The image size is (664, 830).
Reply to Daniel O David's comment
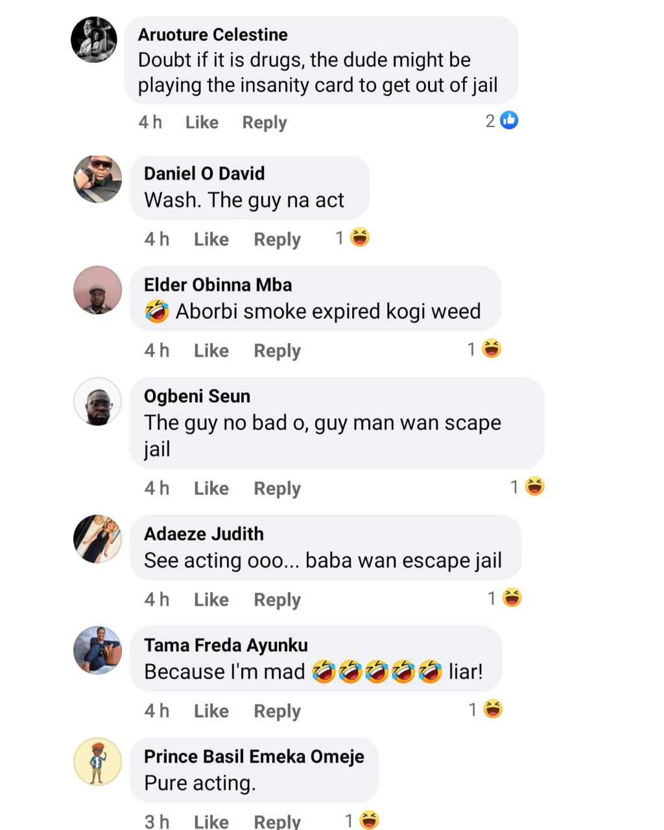277,239
